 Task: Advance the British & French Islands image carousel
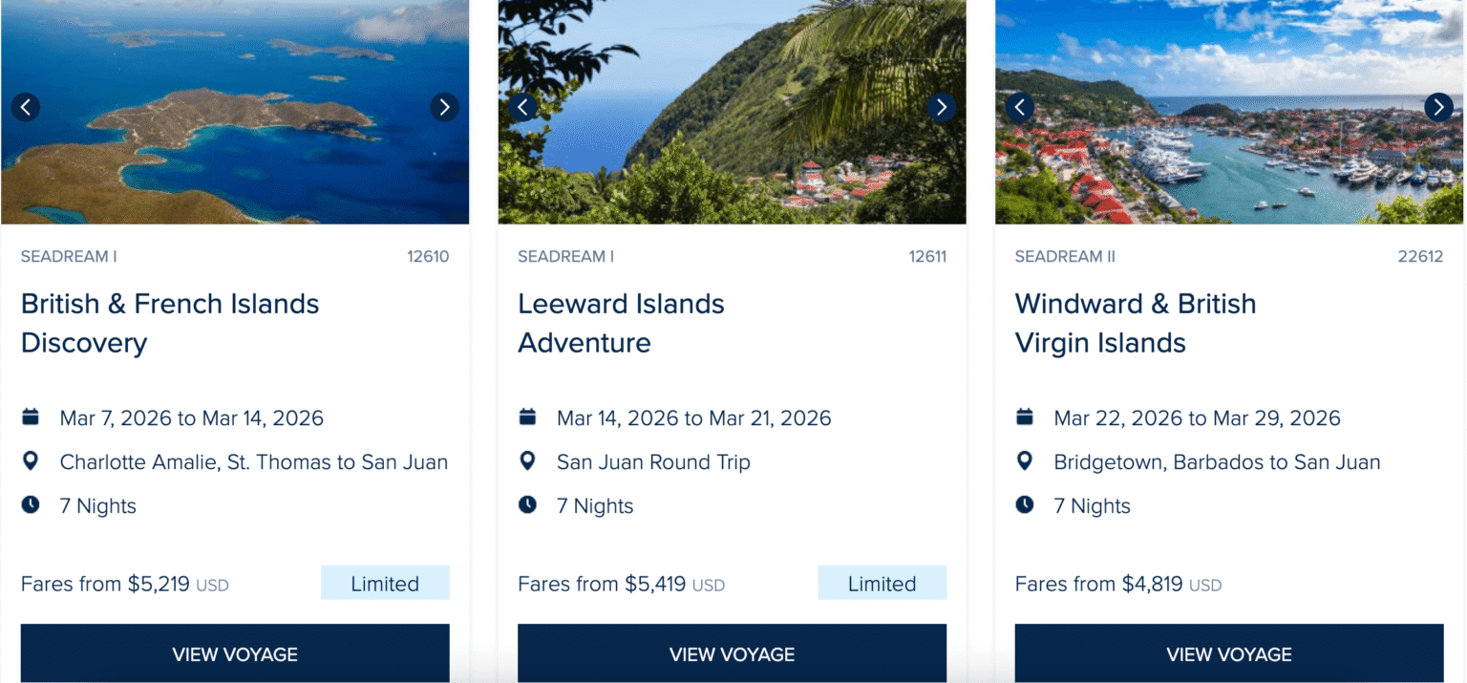coord(445,107)
